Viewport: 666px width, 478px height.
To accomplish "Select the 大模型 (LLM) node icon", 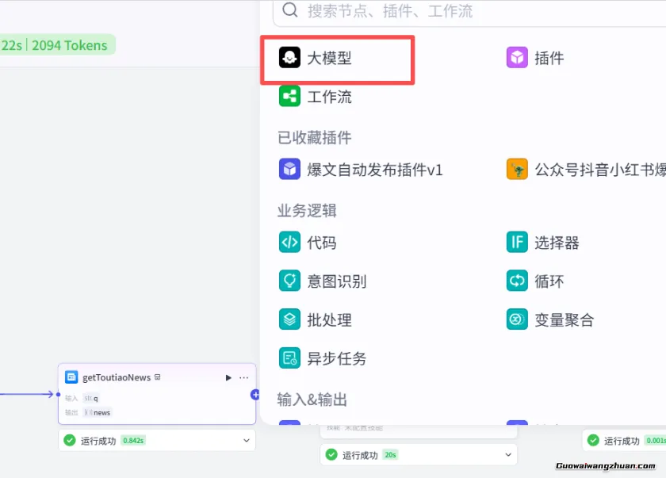I will pyautogui.click(x=289, y=57).
